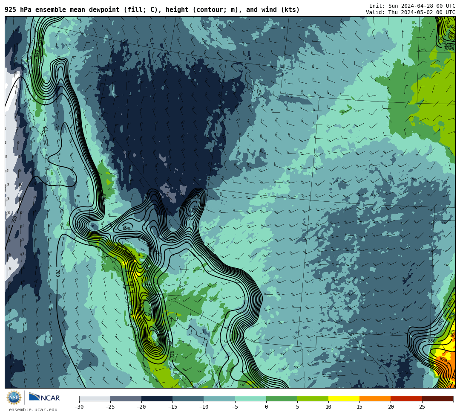Viewport: 460px width, 415px height.
Task: Click the '15' colorbar tick label
Action: [359, 407]
